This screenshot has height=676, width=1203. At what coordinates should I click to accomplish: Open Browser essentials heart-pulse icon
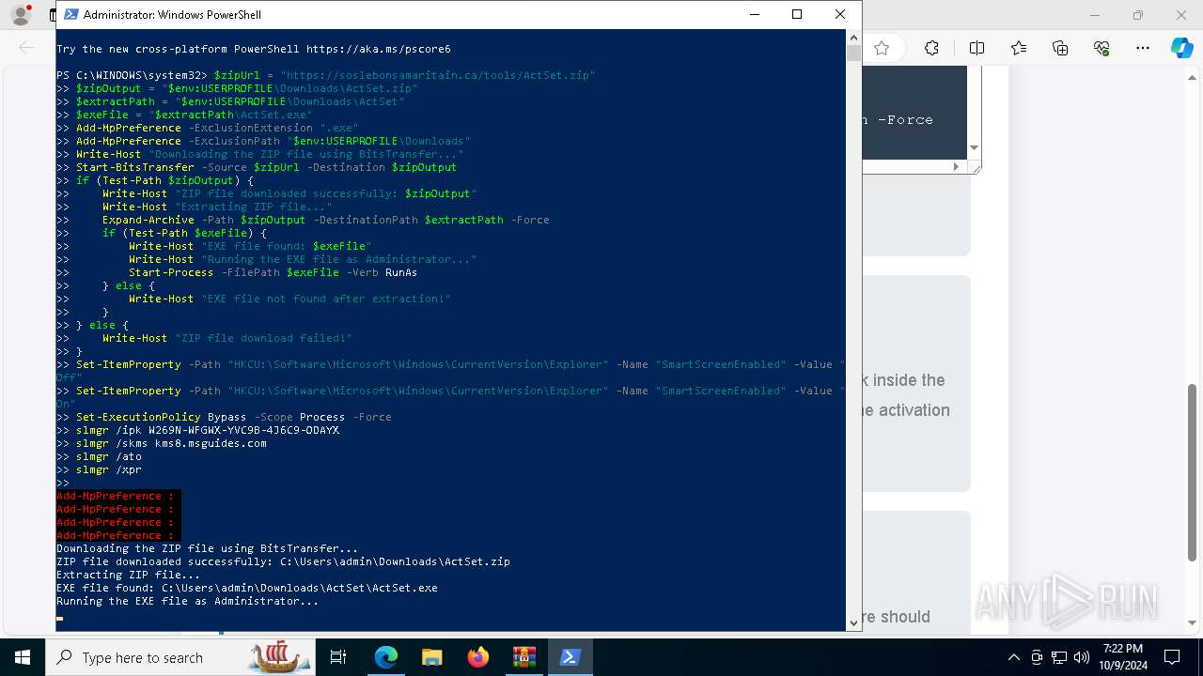point(1101,48)
